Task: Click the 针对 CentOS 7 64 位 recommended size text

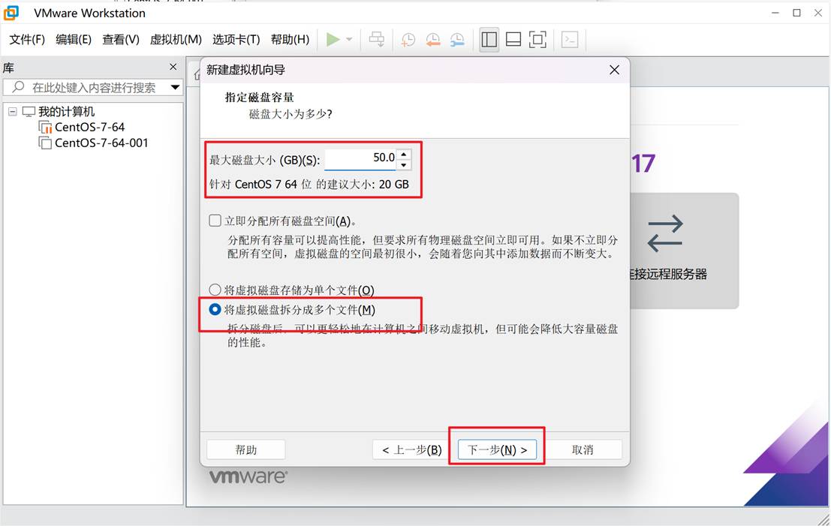Action: [309, 185]
